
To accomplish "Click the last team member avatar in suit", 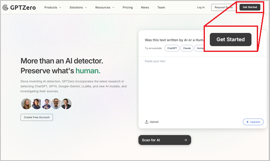I will pos(66,104).
